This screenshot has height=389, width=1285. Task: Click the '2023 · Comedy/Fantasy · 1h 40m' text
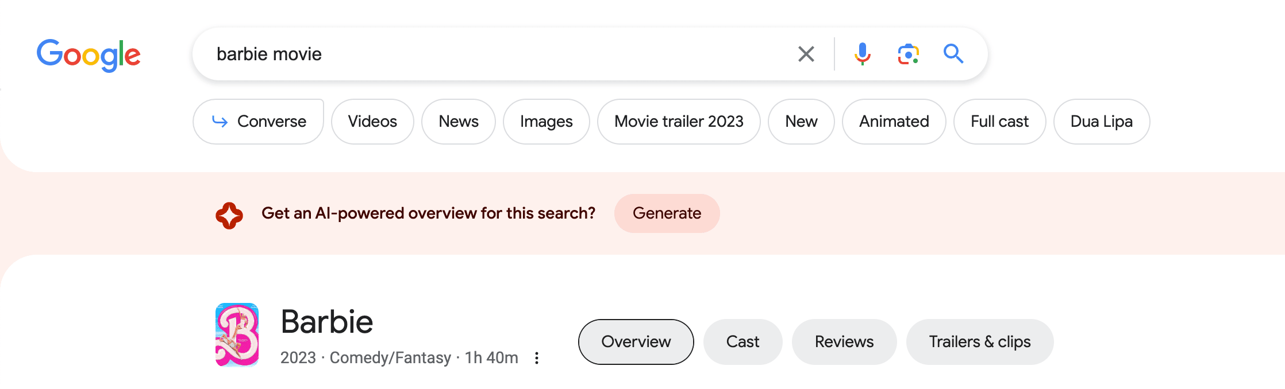tap(399, 358)
